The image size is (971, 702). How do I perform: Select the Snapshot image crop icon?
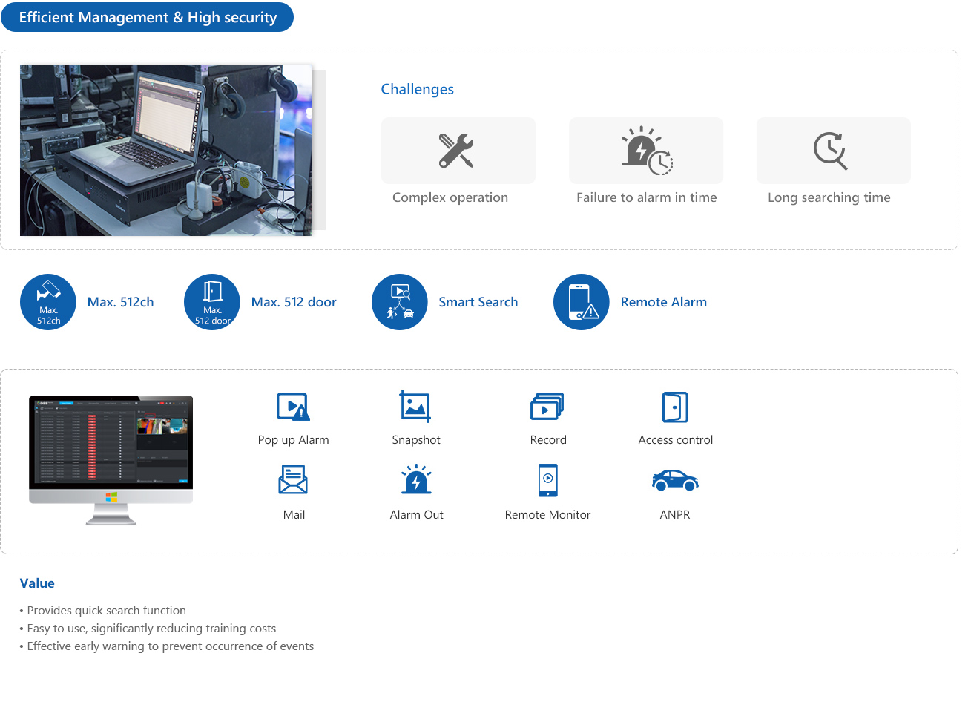[415, 407]
